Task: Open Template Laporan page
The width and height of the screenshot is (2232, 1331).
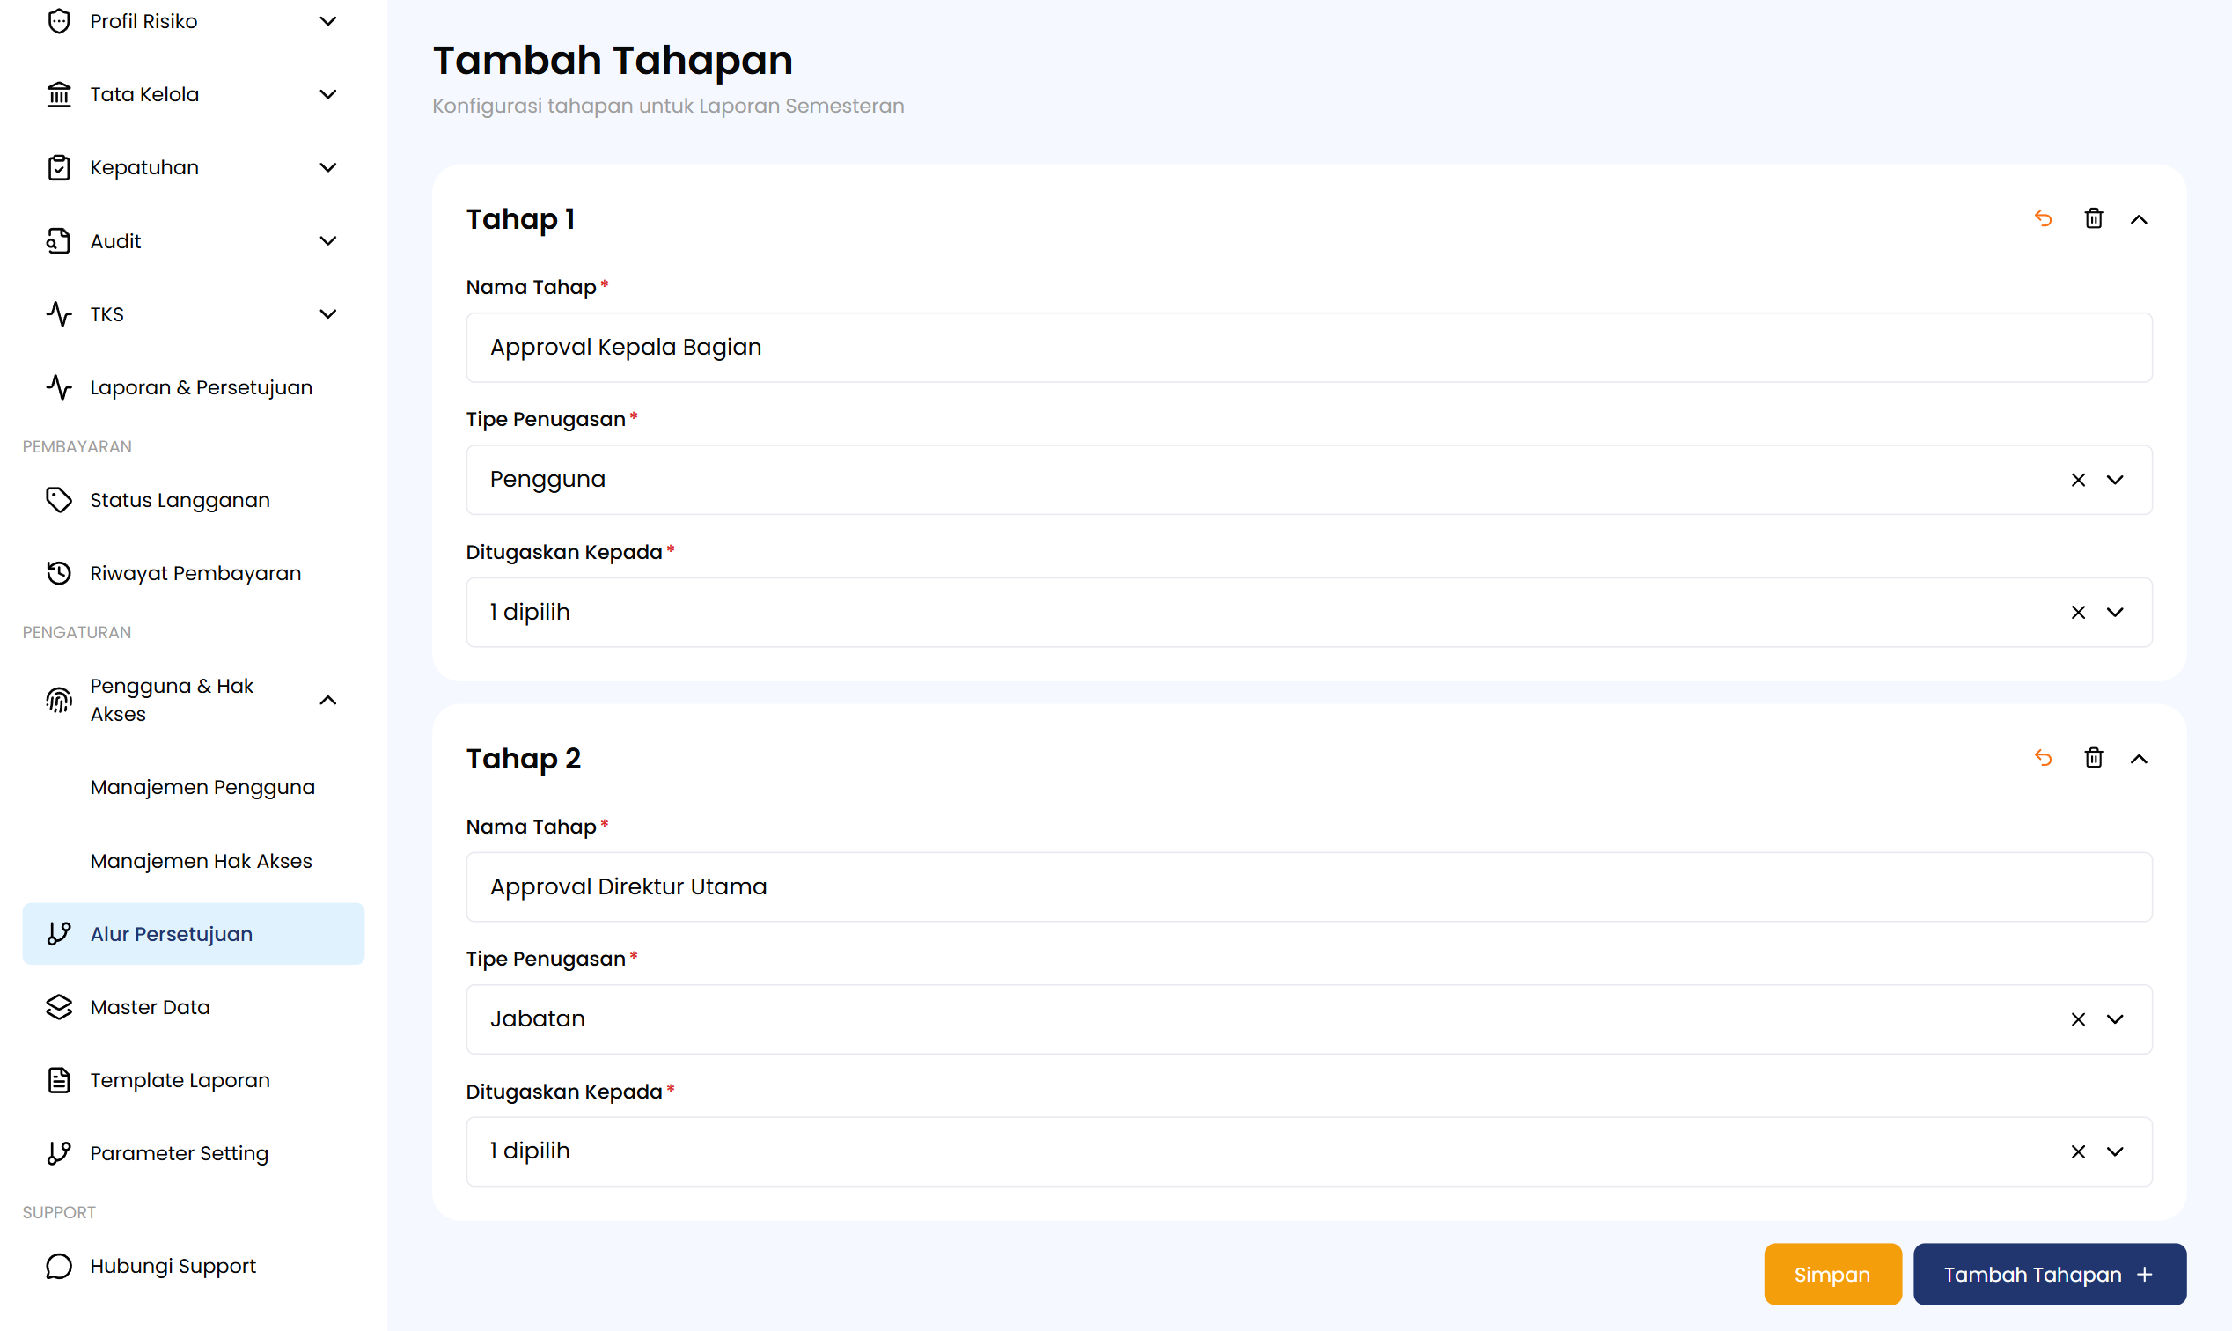Action: click(180, 1080)
